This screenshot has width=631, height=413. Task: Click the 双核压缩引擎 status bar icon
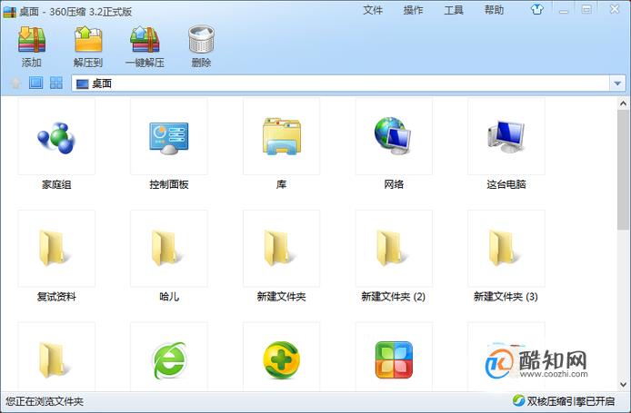pos(518,400)
